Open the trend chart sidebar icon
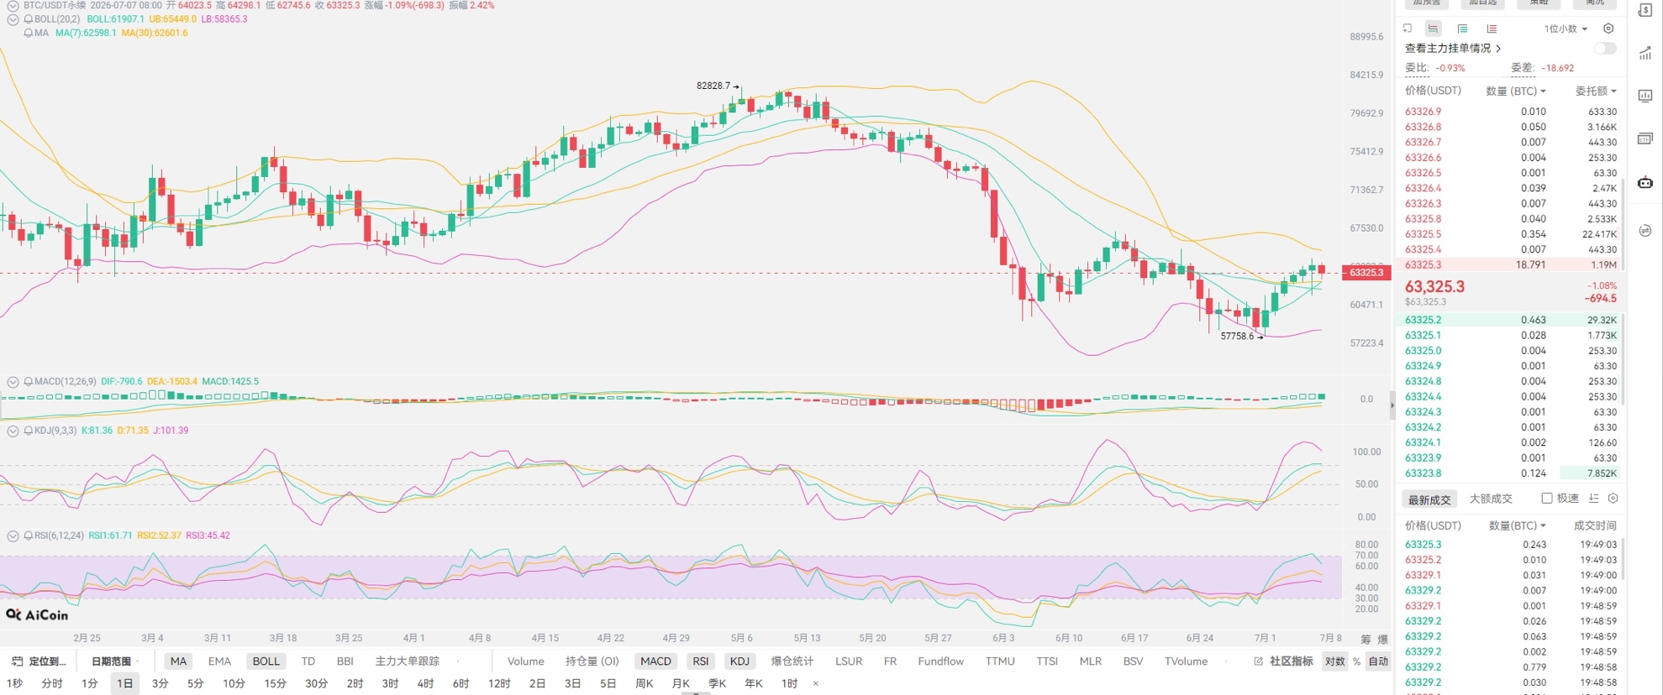The image size is (1663, 695). [x=1645, y=55]
